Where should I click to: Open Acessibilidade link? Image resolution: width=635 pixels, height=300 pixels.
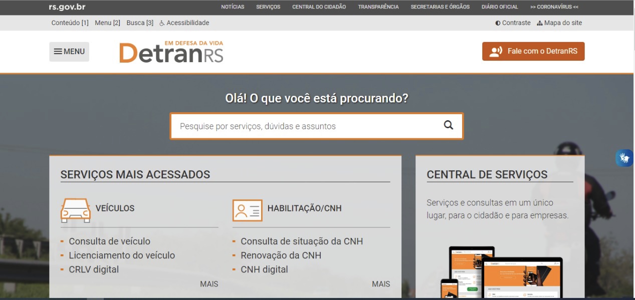click(184, 23)
